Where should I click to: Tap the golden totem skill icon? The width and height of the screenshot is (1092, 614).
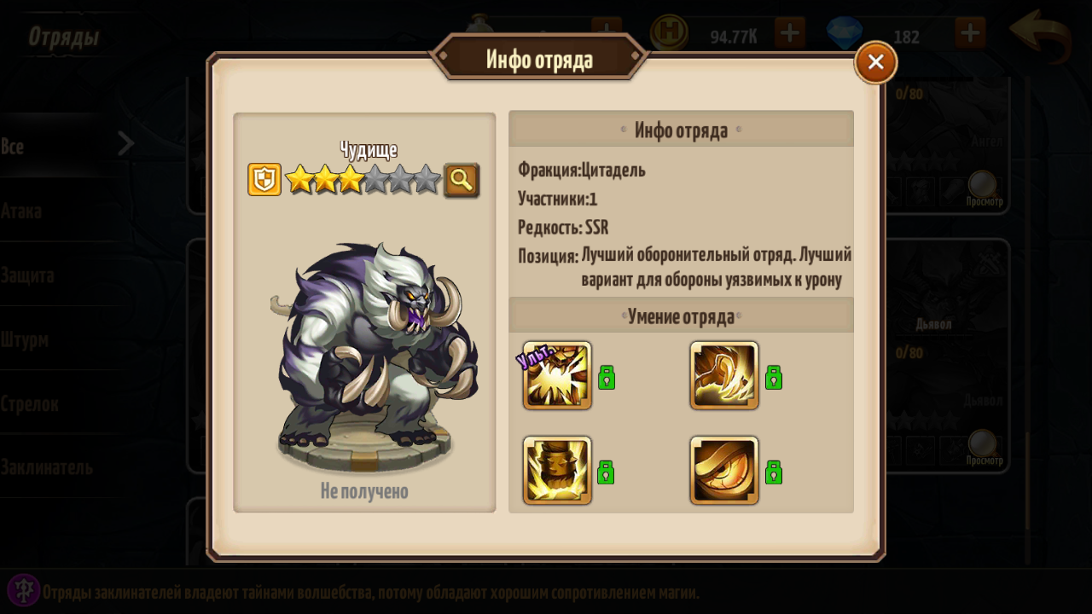coord(557,471)
